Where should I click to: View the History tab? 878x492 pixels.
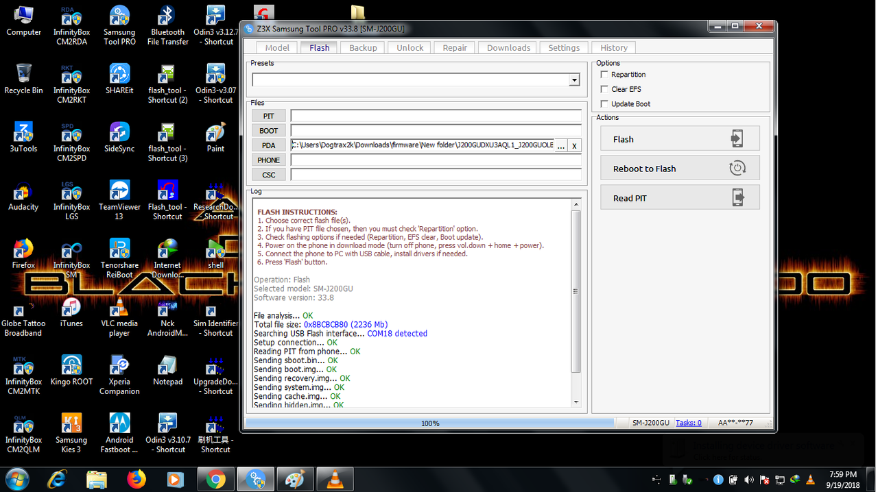click(614, 48)
